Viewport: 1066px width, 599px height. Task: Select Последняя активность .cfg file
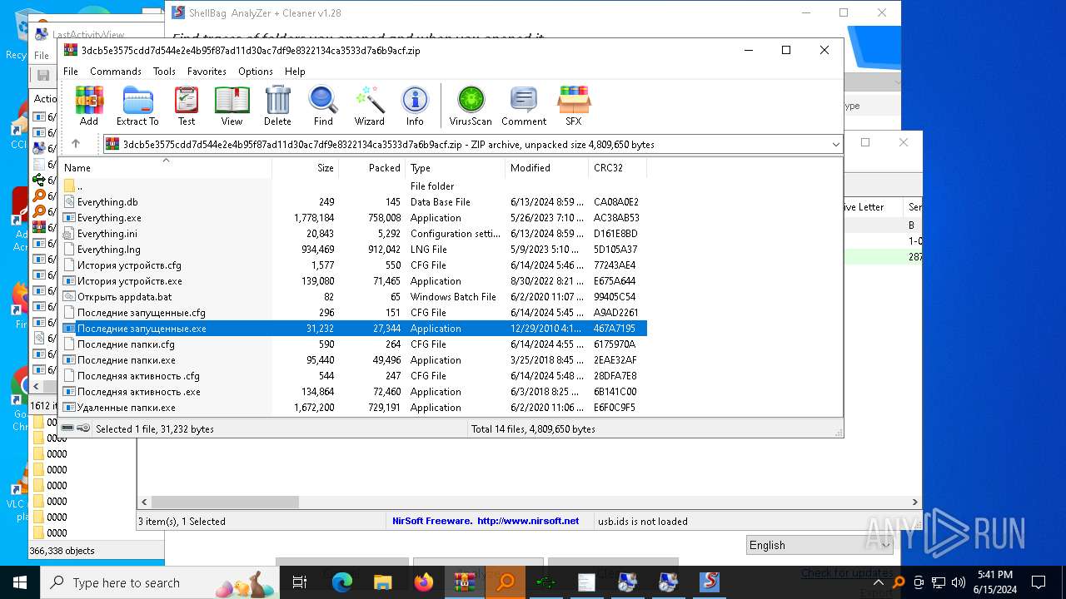tap(353, 376)
